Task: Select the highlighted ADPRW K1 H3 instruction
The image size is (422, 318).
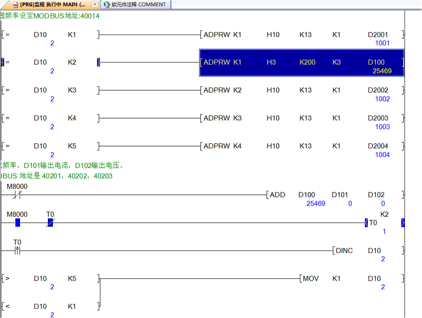Action: click(x=301, y=63)
